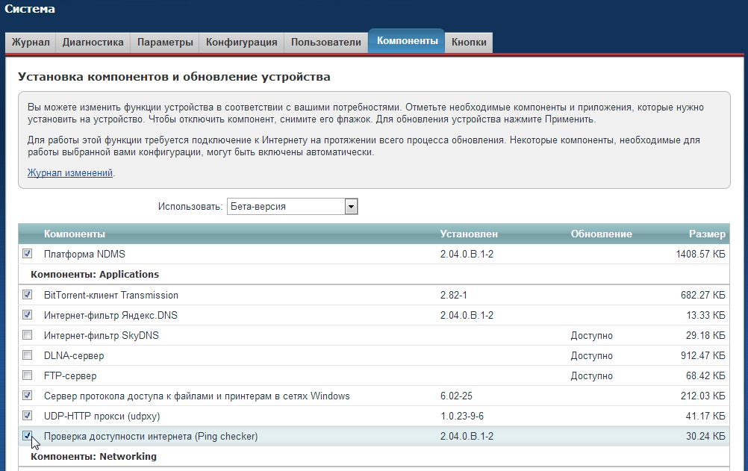Select the Конфигурация tab
The height and width of the screenshot is (471, 748).
click(x=241, y=43)
